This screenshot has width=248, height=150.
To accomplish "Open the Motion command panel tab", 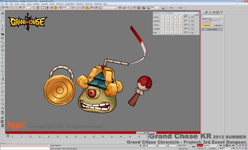I will (214, 12).
